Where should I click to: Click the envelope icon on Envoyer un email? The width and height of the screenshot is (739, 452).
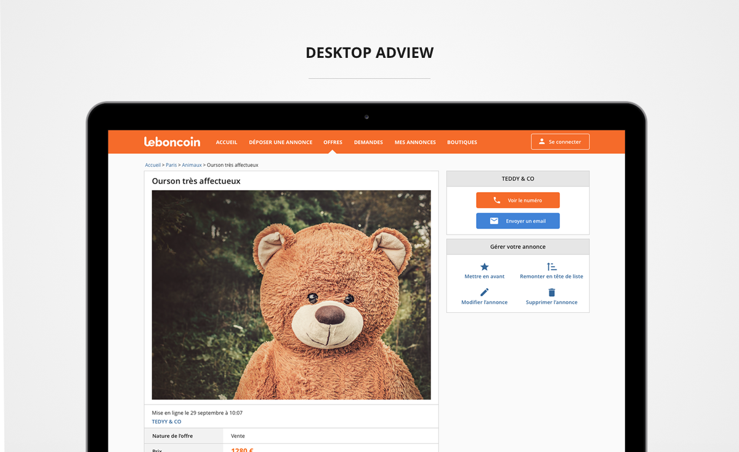coord(494,221)
